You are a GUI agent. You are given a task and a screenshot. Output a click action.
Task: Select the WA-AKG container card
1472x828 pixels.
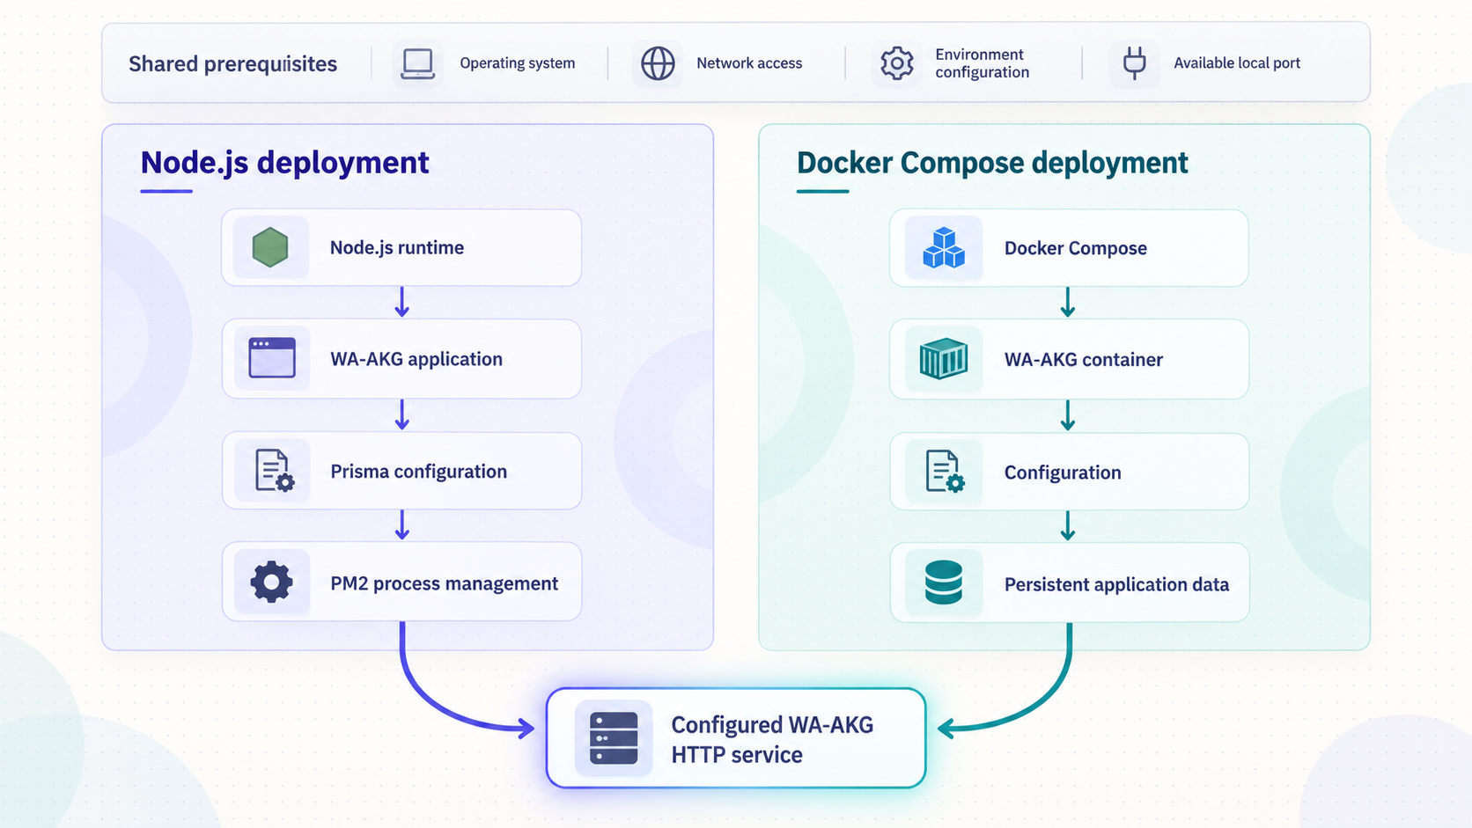(1069, 359)
